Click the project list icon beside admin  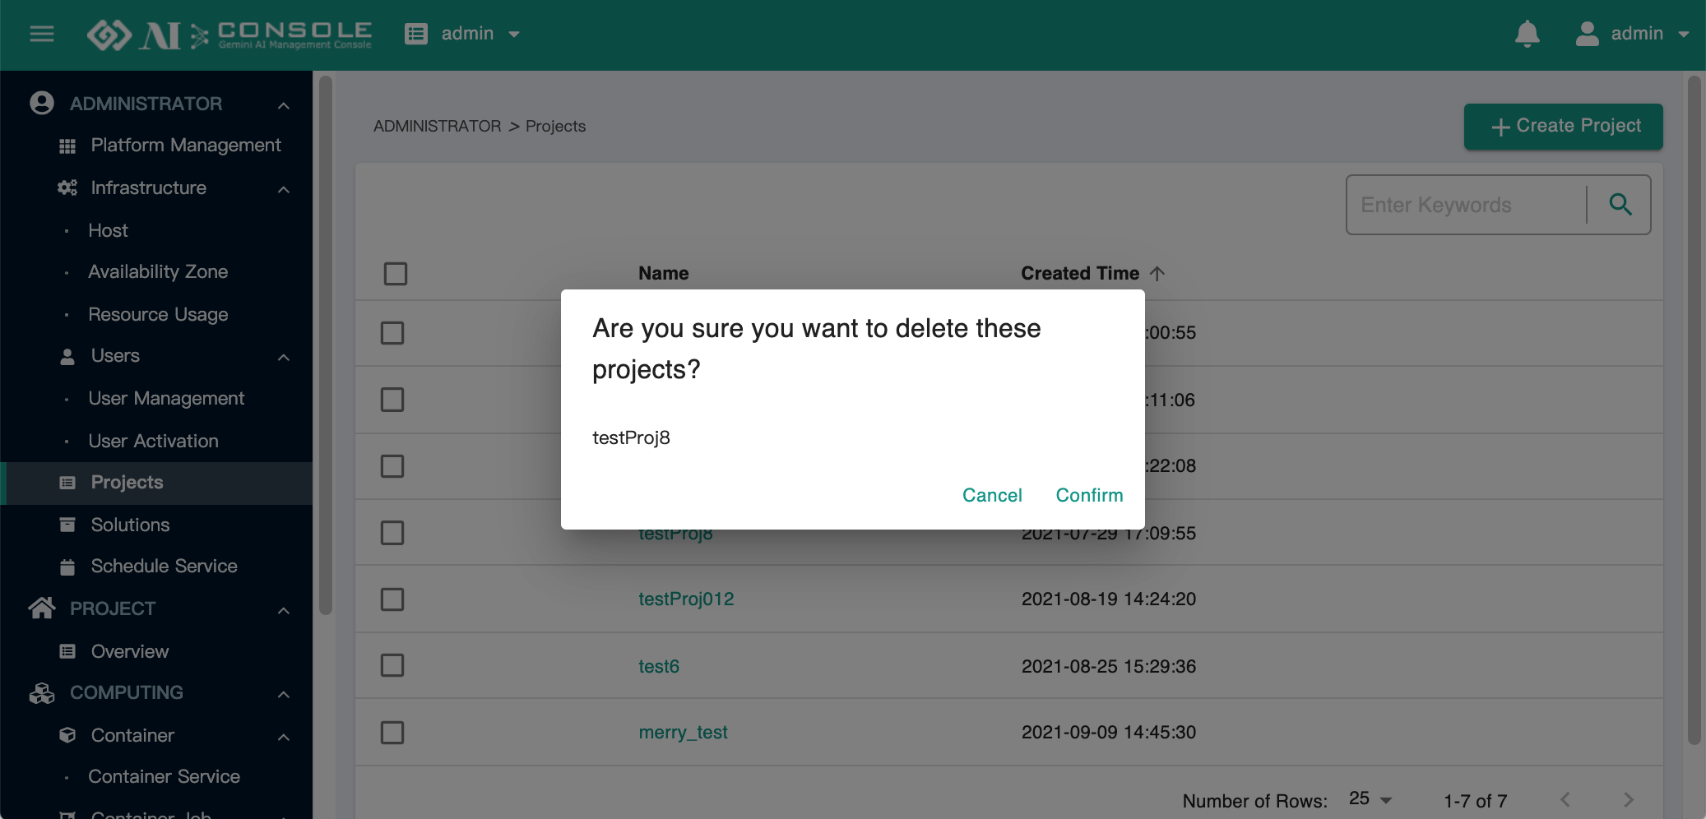coord(416,34)
